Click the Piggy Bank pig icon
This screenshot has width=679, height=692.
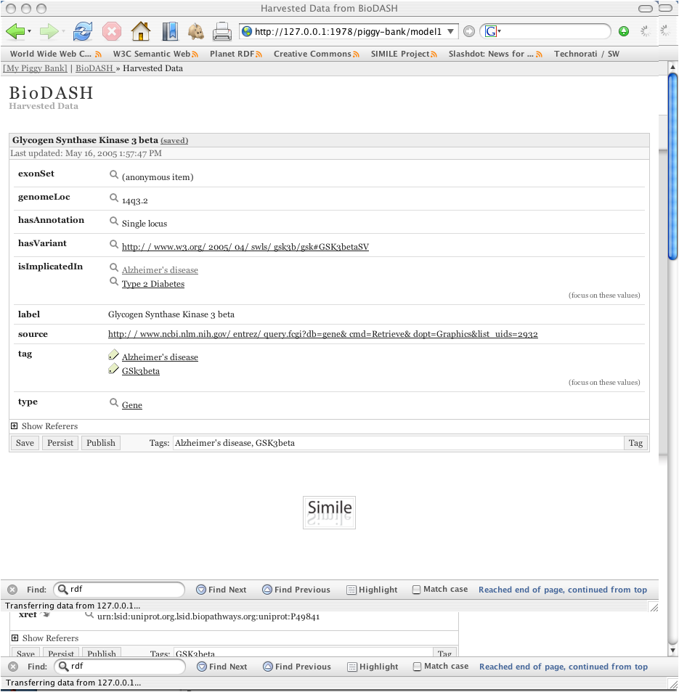tap(195, 31)
